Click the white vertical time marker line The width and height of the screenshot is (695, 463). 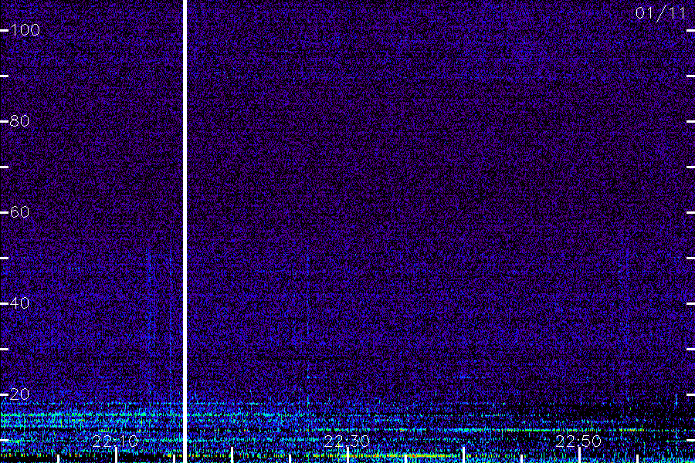(185, 231)
